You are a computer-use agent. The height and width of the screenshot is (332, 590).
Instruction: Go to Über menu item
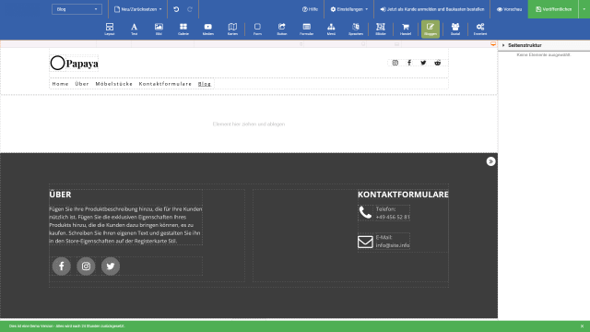coord(82,84)
